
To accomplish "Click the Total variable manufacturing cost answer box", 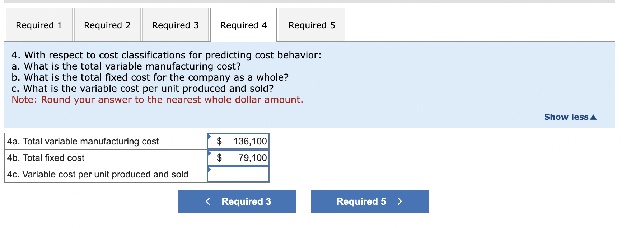I will tap(239, 141).
